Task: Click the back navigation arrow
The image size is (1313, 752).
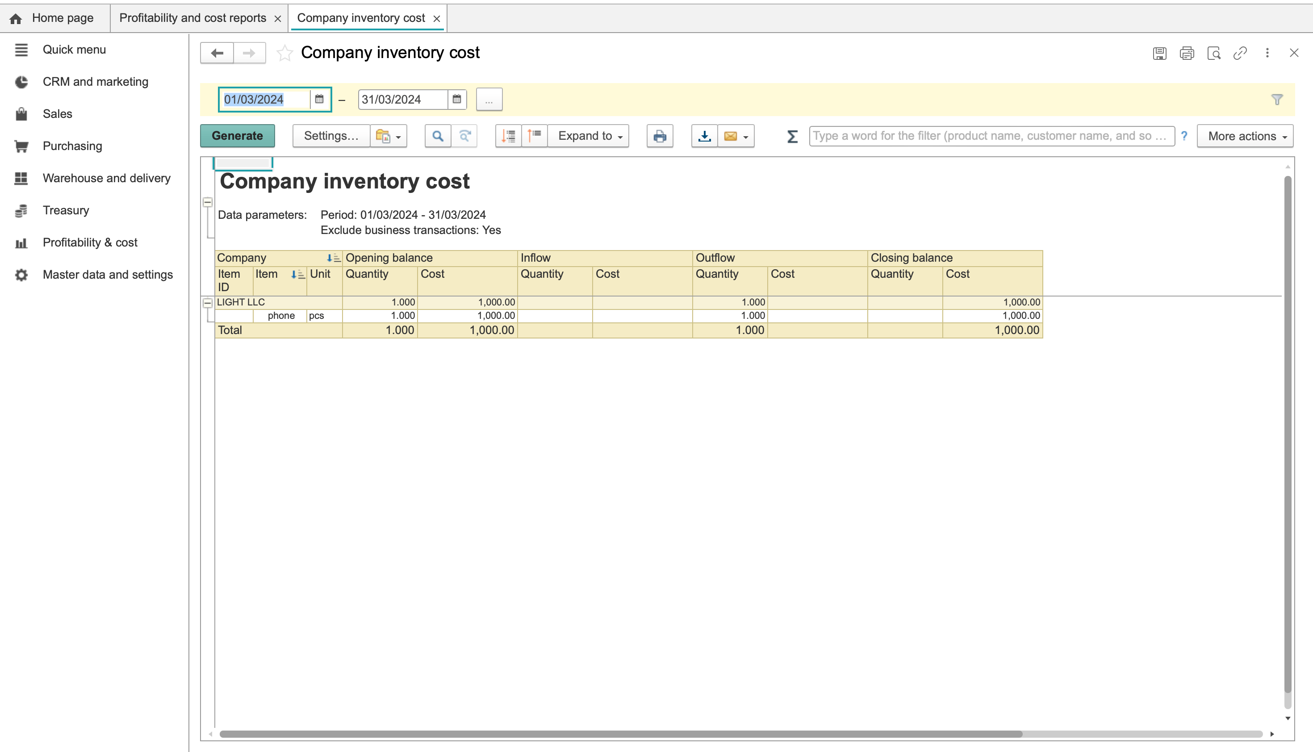Action: pyautogui.click(x=217, y=53)
